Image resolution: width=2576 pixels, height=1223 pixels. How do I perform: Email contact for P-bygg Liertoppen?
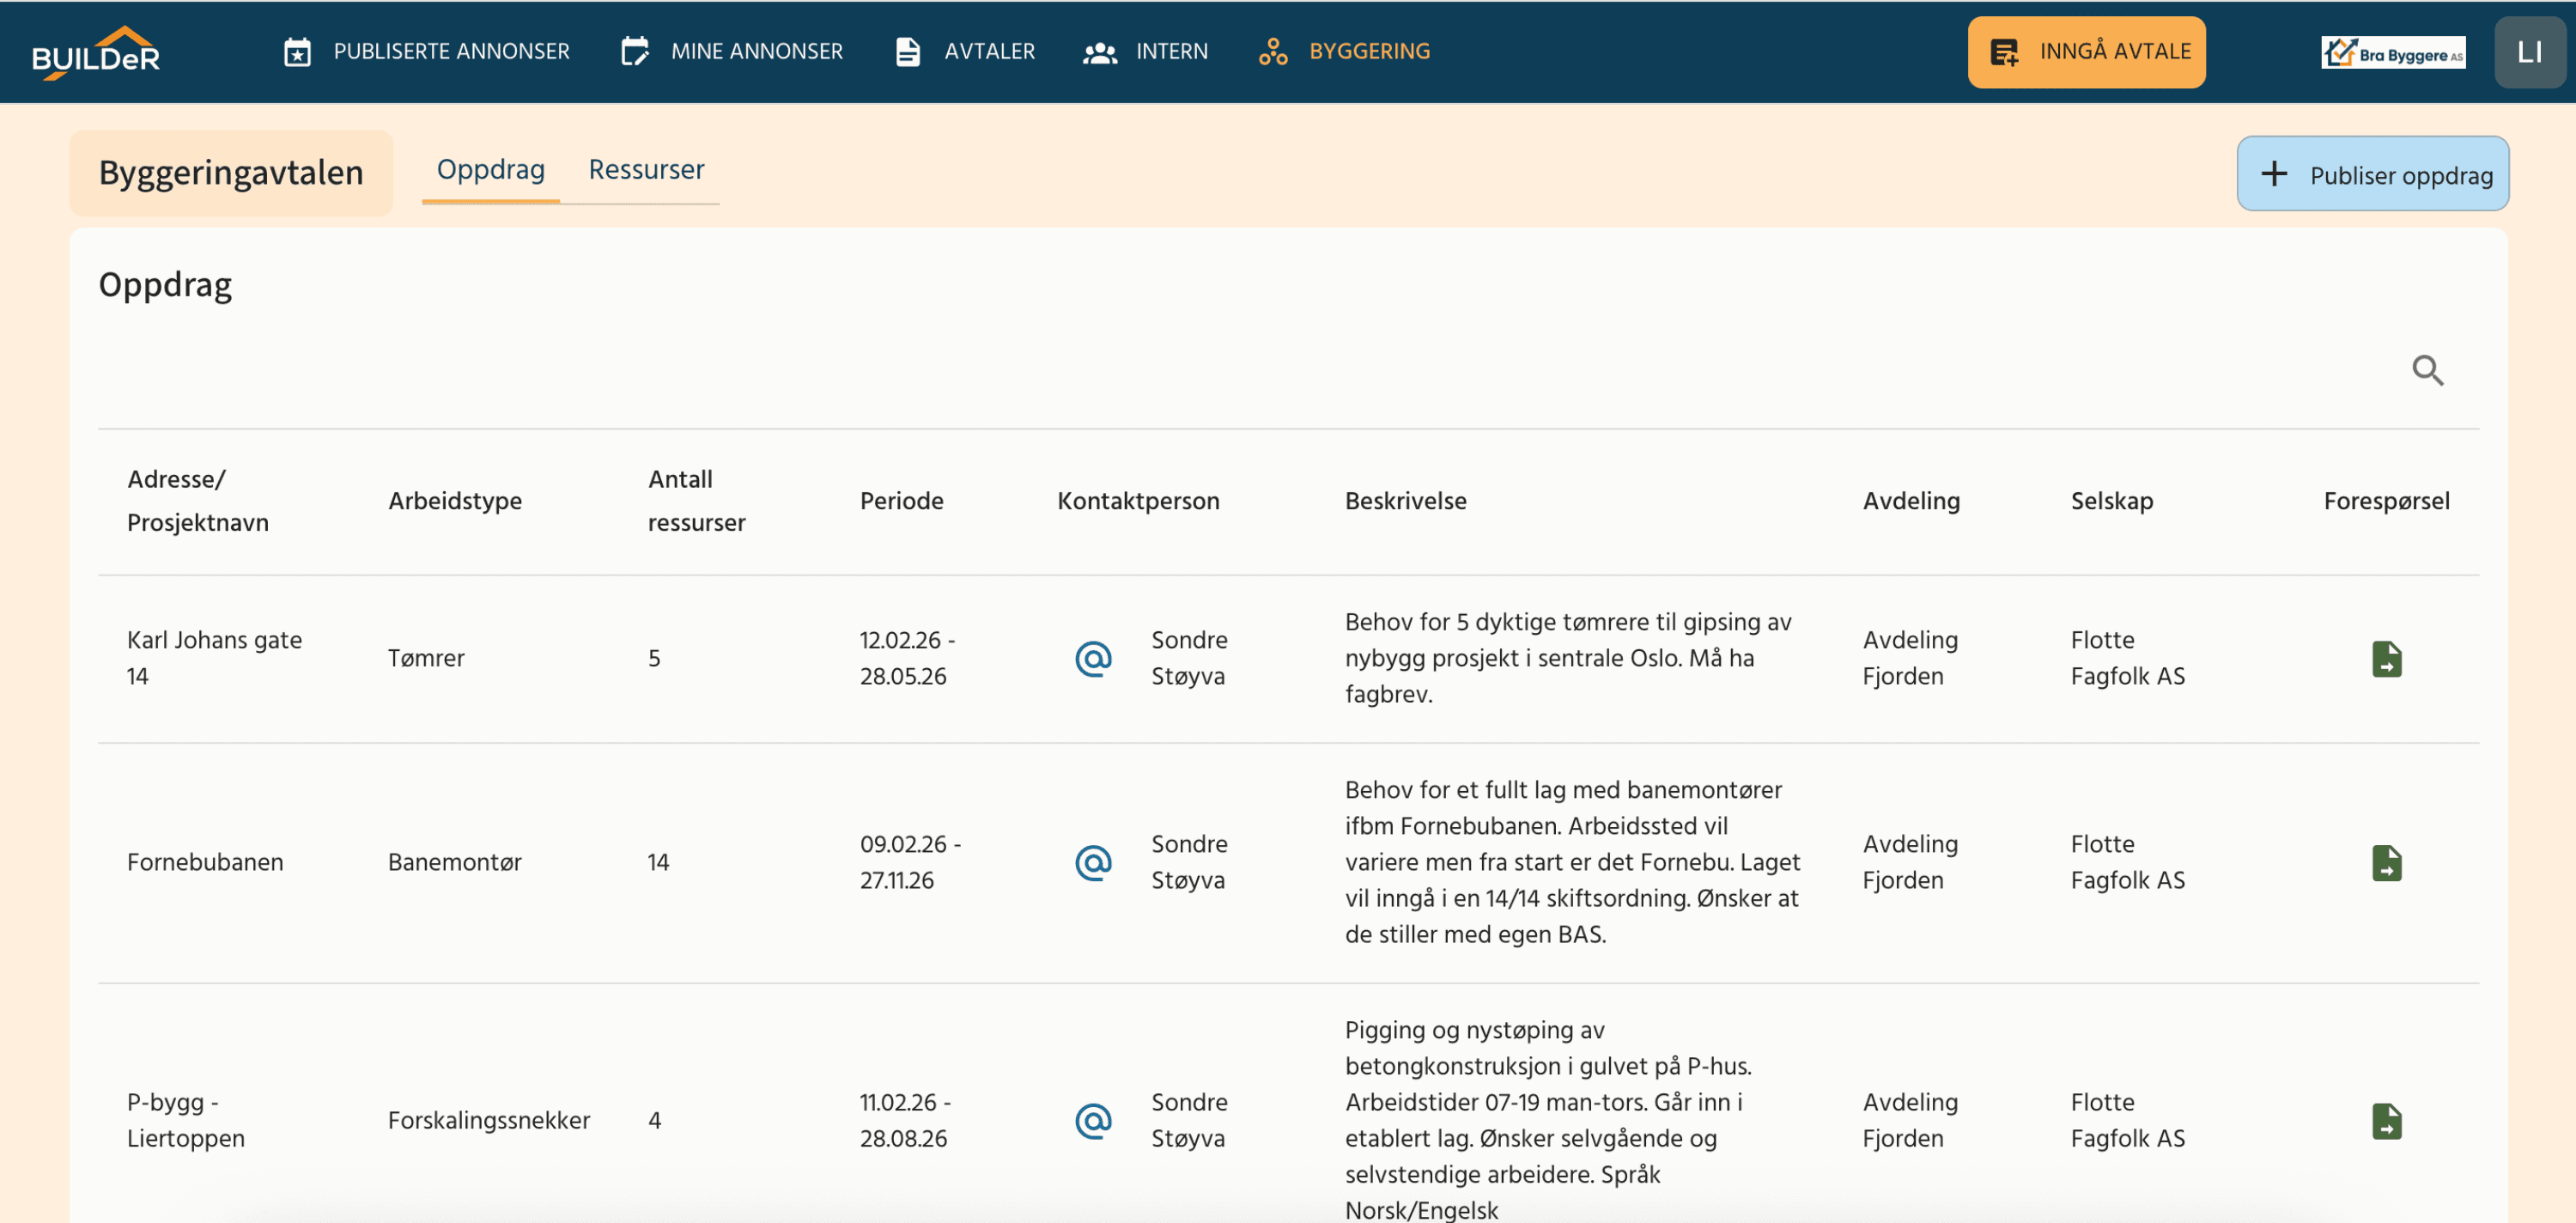[1094, 1120]
